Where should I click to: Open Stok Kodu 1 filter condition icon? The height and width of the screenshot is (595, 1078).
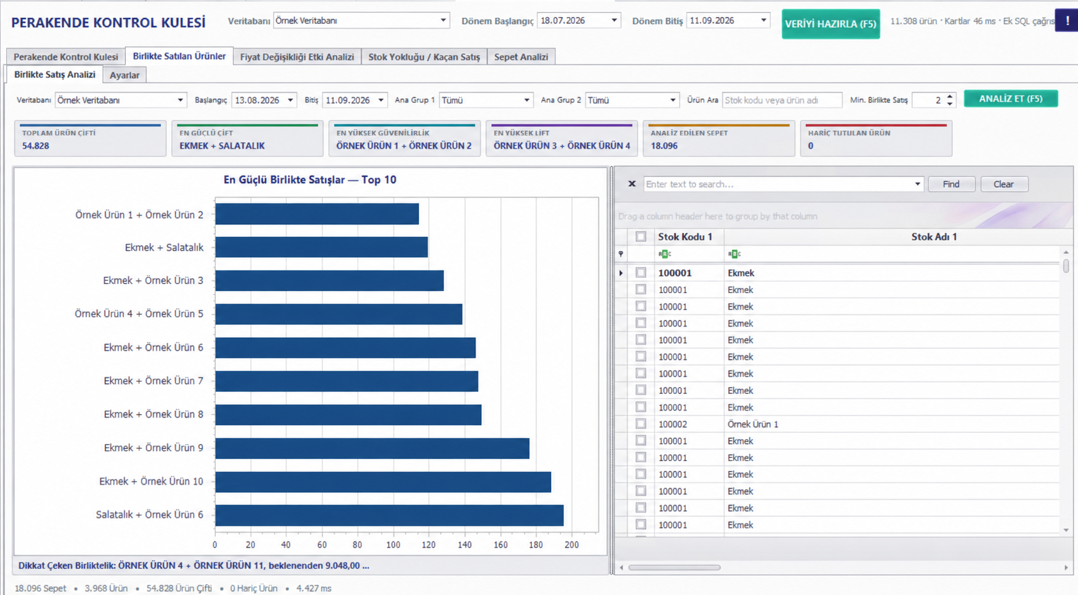tap(665, 254)
